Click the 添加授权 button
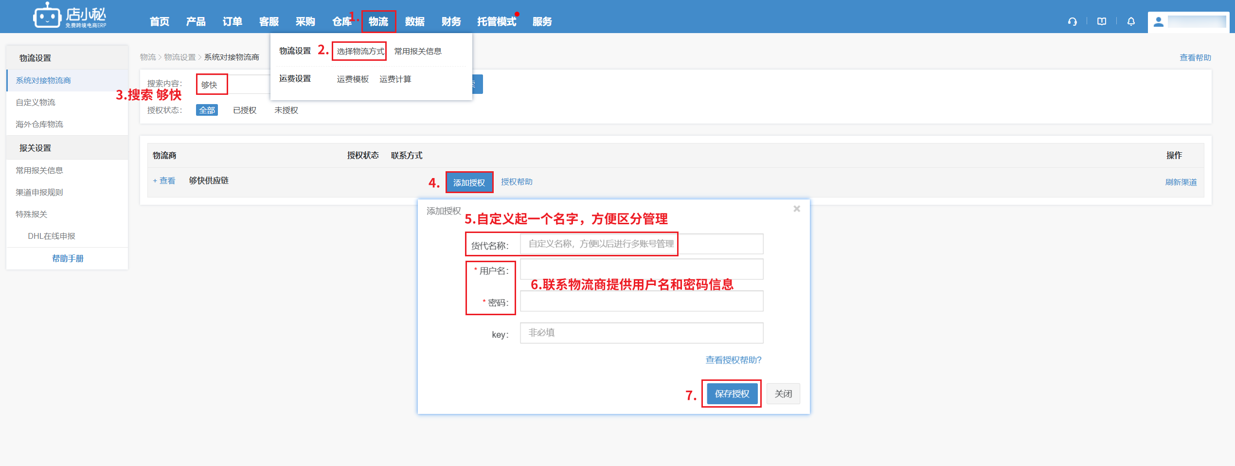 click(469, 182)
